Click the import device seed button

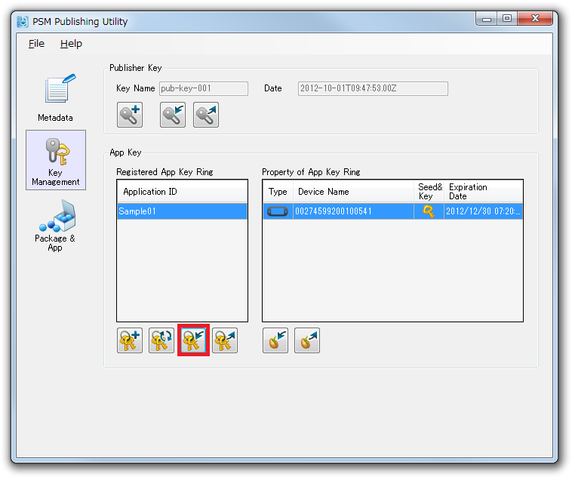(275, 341)
